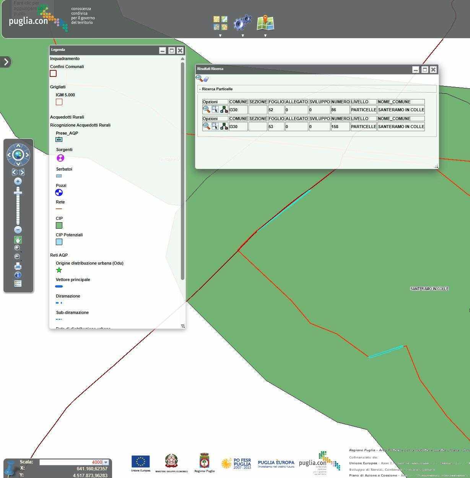
Task: Activate the info identify tool
Action: click(18, 275)
